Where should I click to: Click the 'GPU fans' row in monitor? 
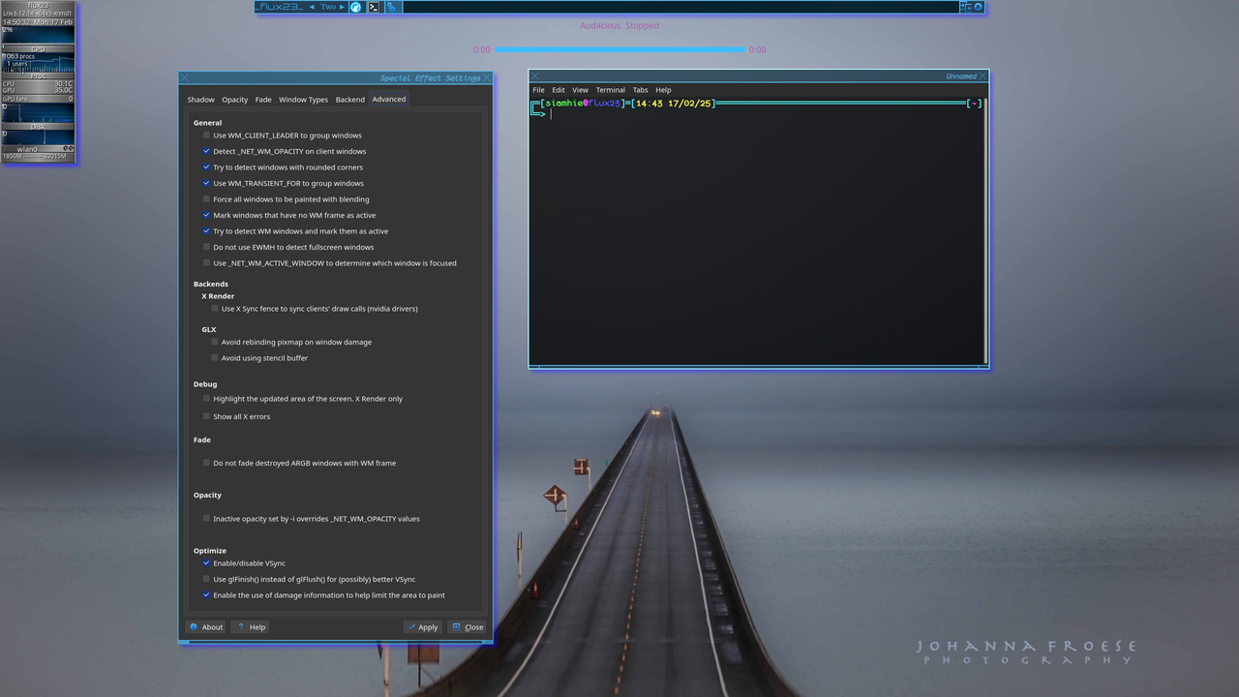pyautogui.click(x=38, y=99)
